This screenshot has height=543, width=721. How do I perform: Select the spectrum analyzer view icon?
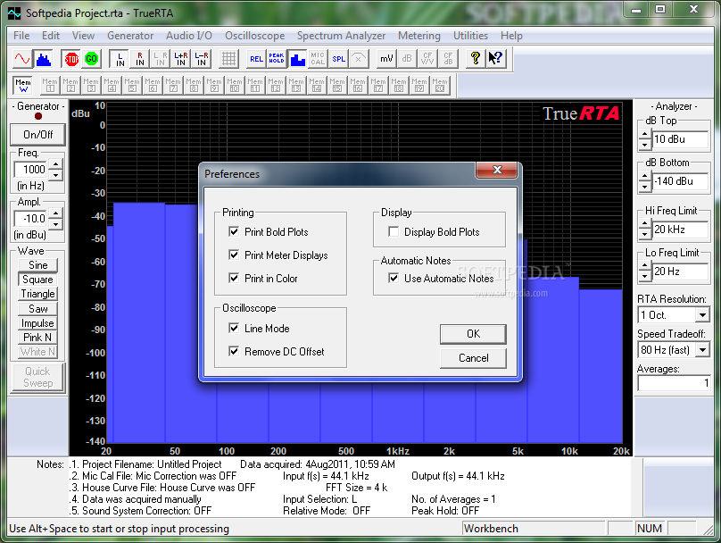44,58
